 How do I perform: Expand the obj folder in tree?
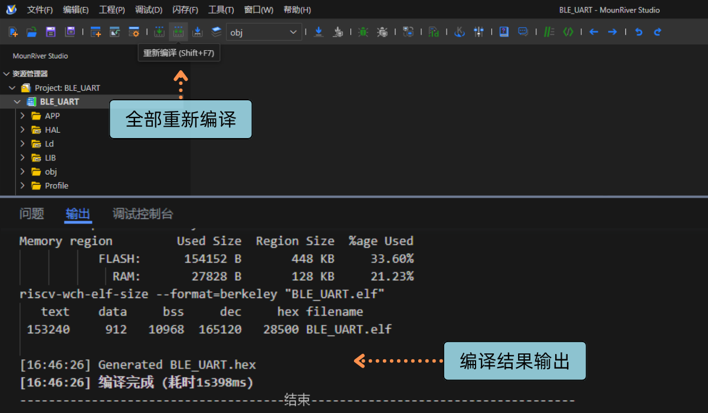point(22,172)
